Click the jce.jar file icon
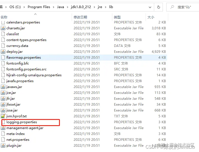Viewport: 199px width, 152px height. pyautogui.click(x=3, y=92)
